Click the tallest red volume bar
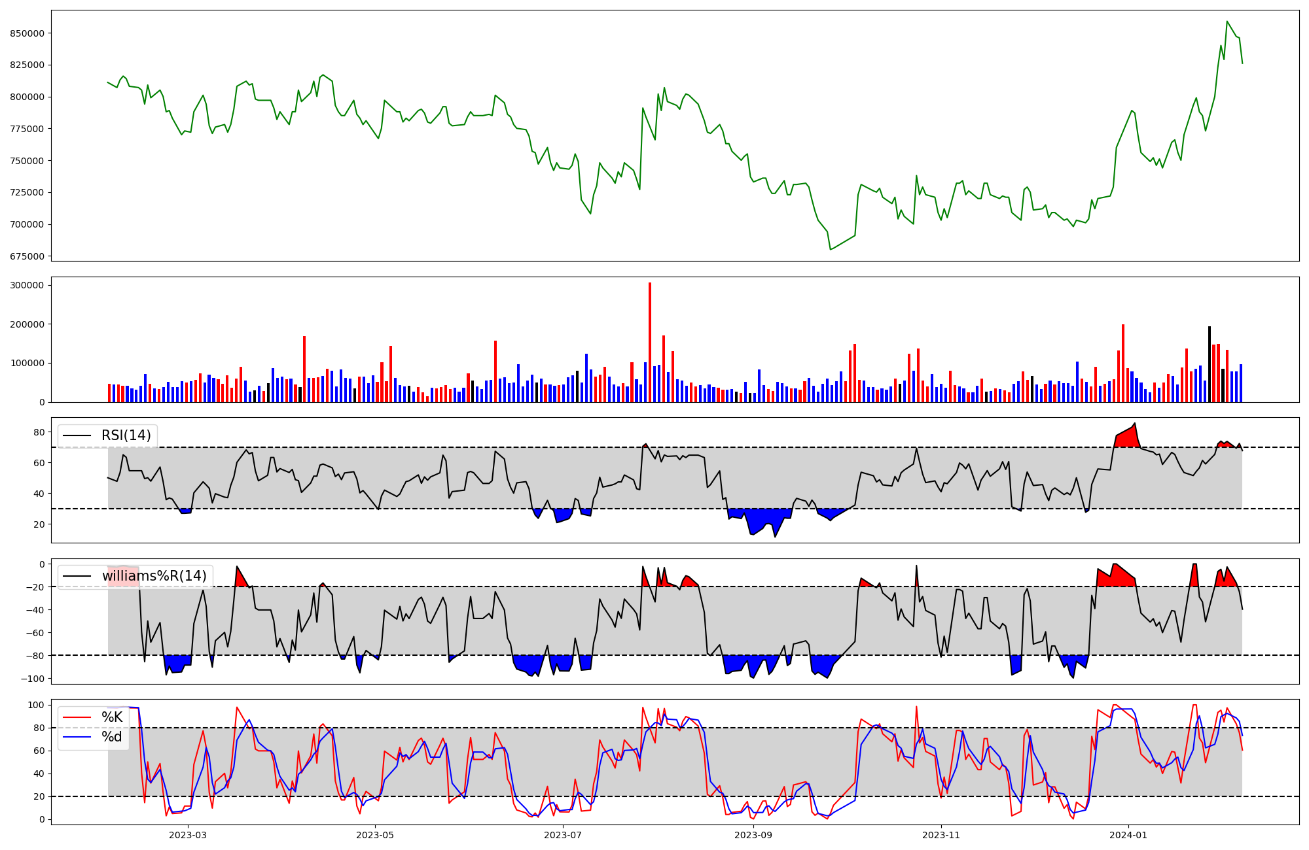This screenshot has height=850, width=1309. tap(650, 340)
